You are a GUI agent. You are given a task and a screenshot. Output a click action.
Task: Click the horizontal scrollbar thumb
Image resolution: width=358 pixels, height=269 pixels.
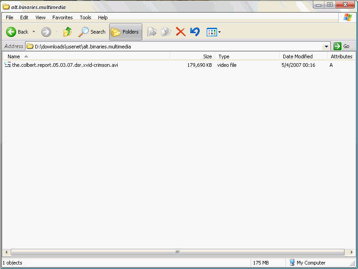[x=178, y=252]
